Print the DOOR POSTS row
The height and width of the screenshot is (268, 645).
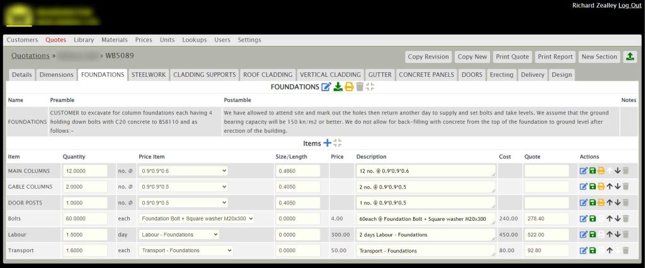click(601, 203)
